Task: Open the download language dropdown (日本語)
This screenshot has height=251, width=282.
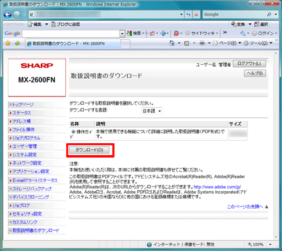Action: point(152,111)
